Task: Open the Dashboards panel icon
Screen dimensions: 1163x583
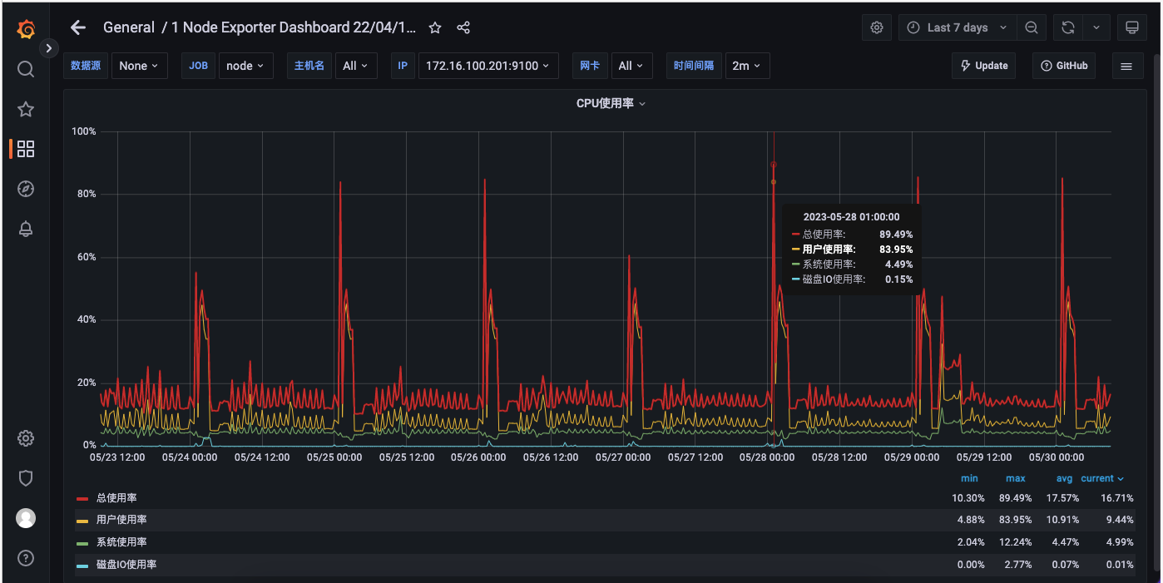Action: pyautogui.click(x=25, y=149)
